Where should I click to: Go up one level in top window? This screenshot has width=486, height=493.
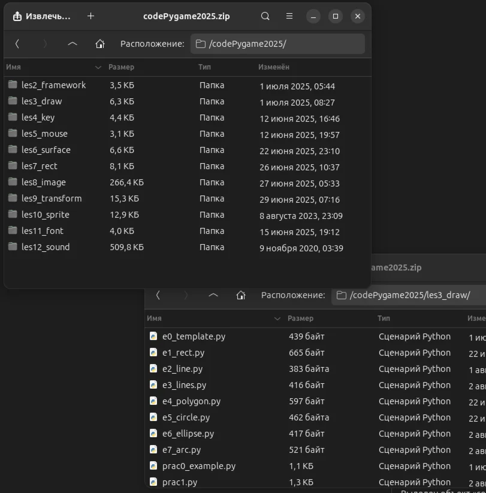(x=73, y=44)
